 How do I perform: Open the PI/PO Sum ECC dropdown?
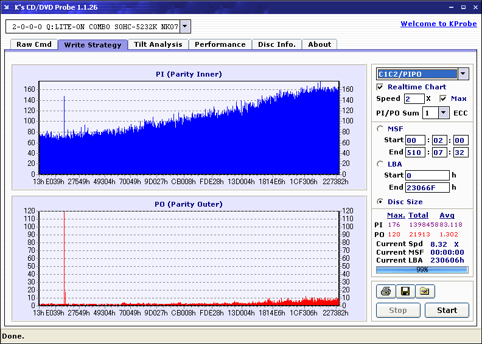pos(443,113)
